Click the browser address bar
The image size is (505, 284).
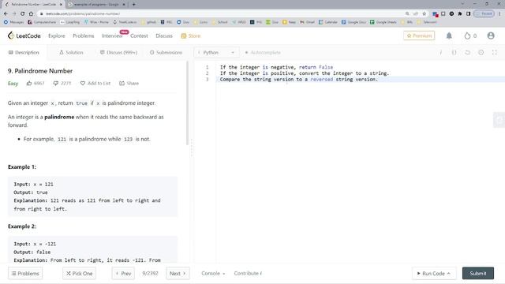(x=223, y=14)
